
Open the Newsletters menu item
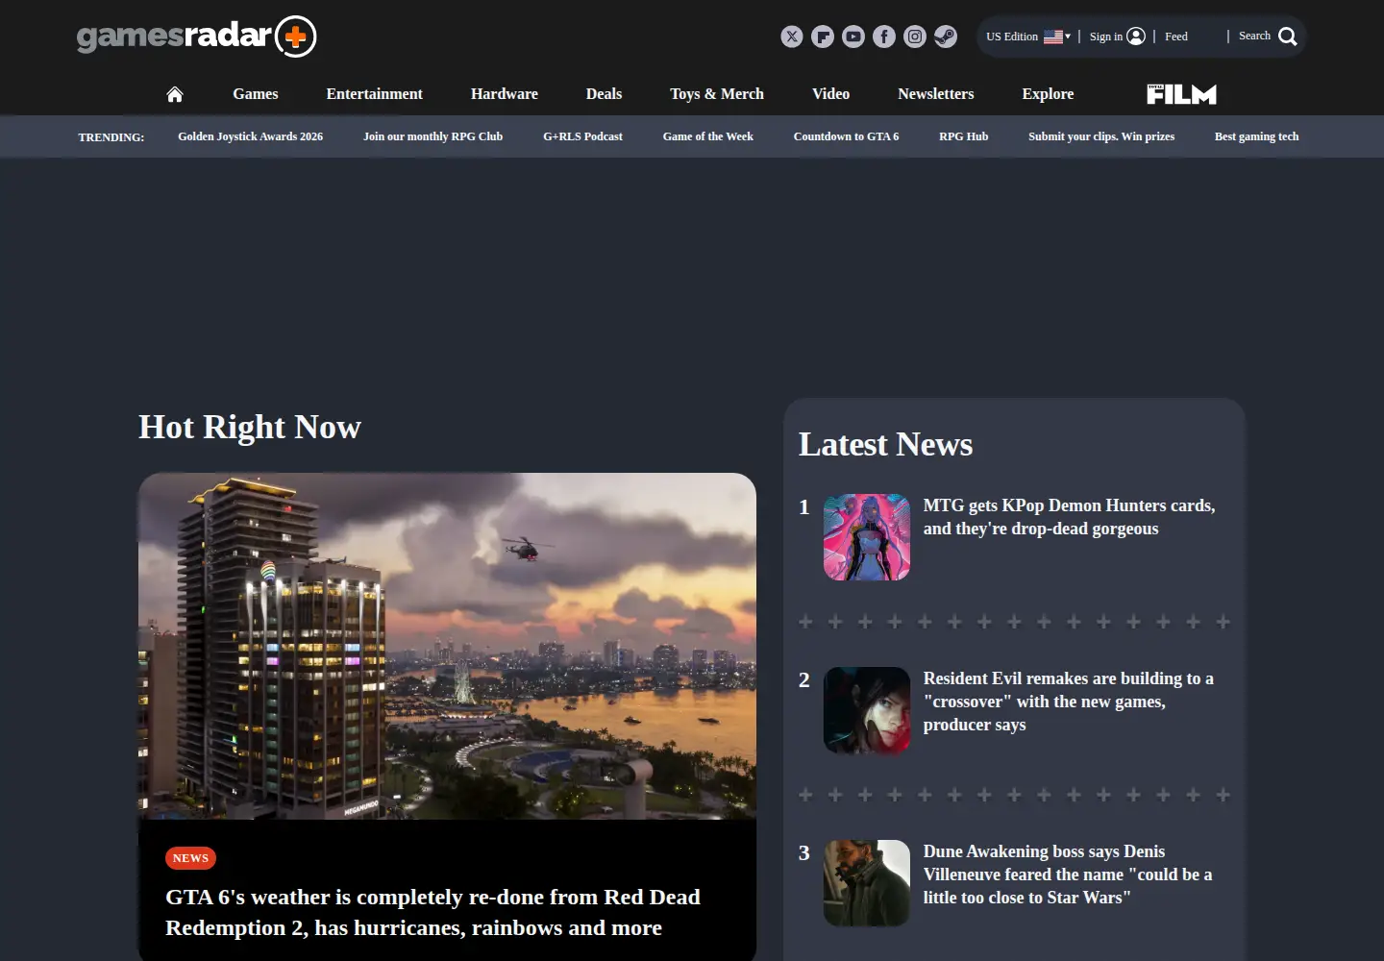click(x=936, y=94)
